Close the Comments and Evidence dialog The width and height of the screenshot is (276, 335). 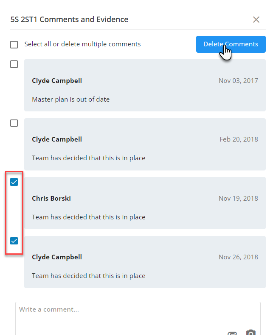256,20
